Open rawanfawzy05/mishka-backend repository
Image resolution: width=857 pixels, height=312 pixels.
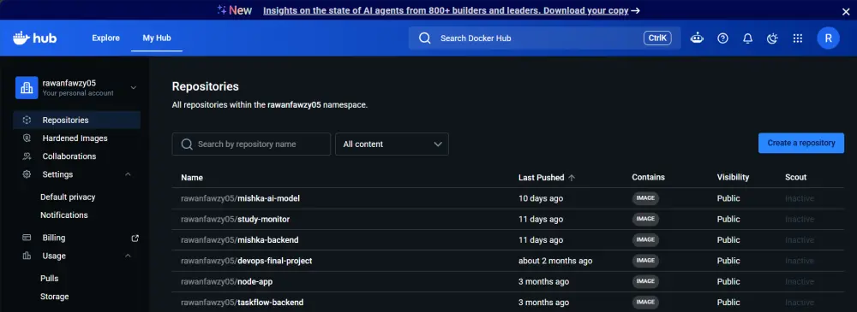(240, 240)
